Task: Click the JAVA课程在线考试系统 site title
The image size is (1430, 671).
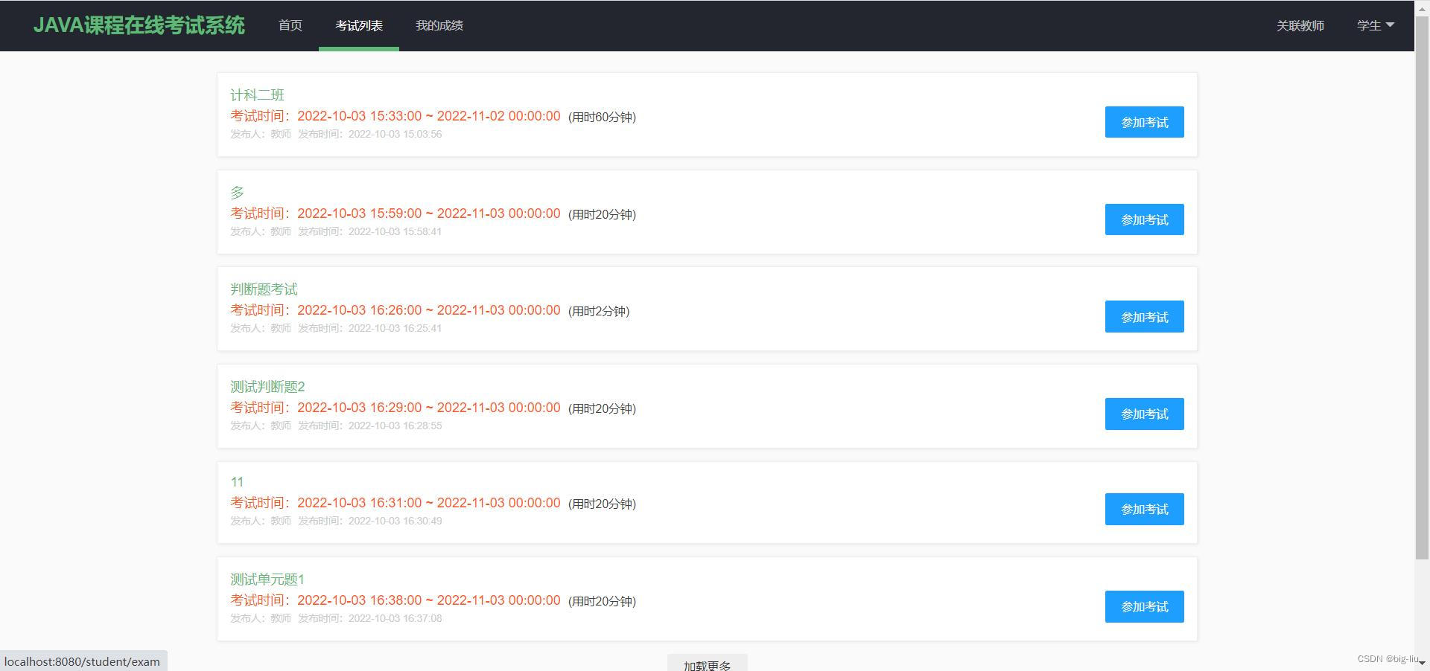Action: 139,25
